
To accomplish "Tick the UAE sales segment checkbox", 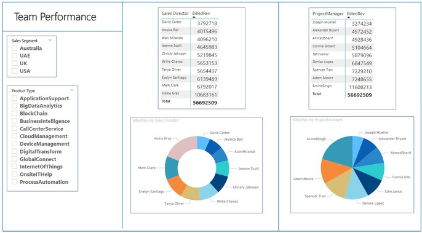I will pyautogui.click(x=15, y=56).
